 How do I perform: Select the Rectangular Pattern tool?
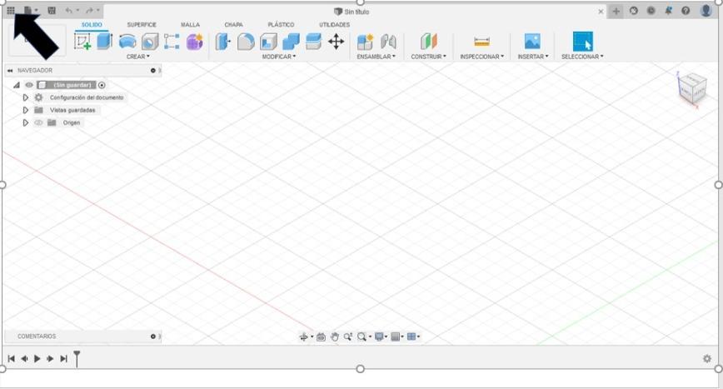coord(172,42)
